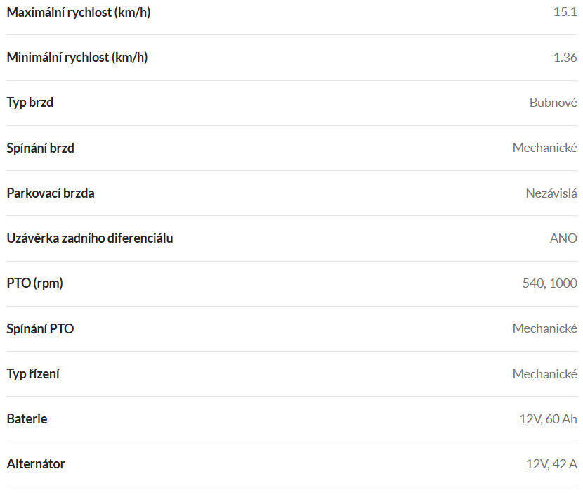Screen dimensions: 583x493
Task: Select the Mechanické value for Spínání PTO
Action: 544,328
